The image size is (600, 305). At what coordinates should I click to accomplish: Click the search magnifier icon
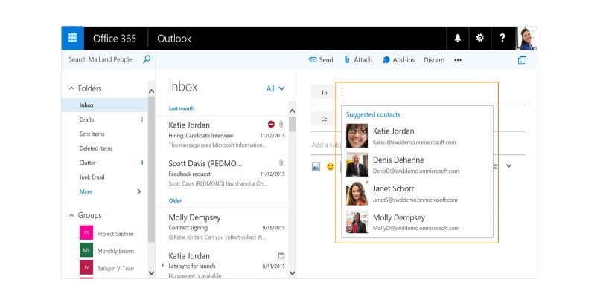pos(147,59)
